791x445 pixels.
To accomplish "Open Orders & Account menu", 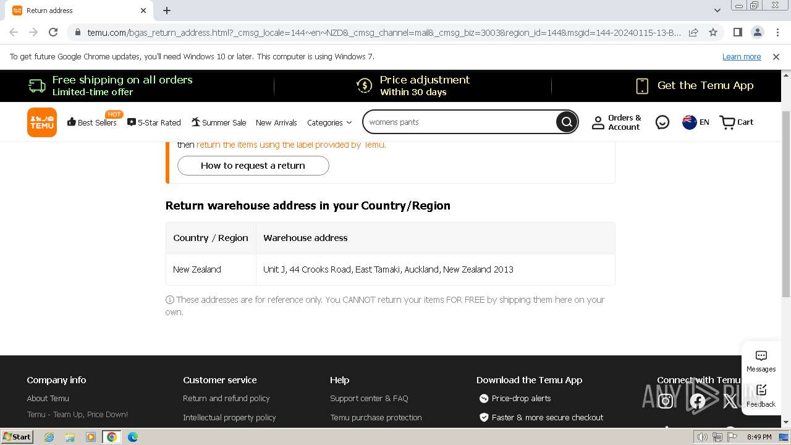I will coord(616,122).
